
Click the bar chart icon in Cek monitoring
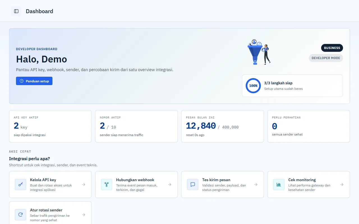[279, 185]
